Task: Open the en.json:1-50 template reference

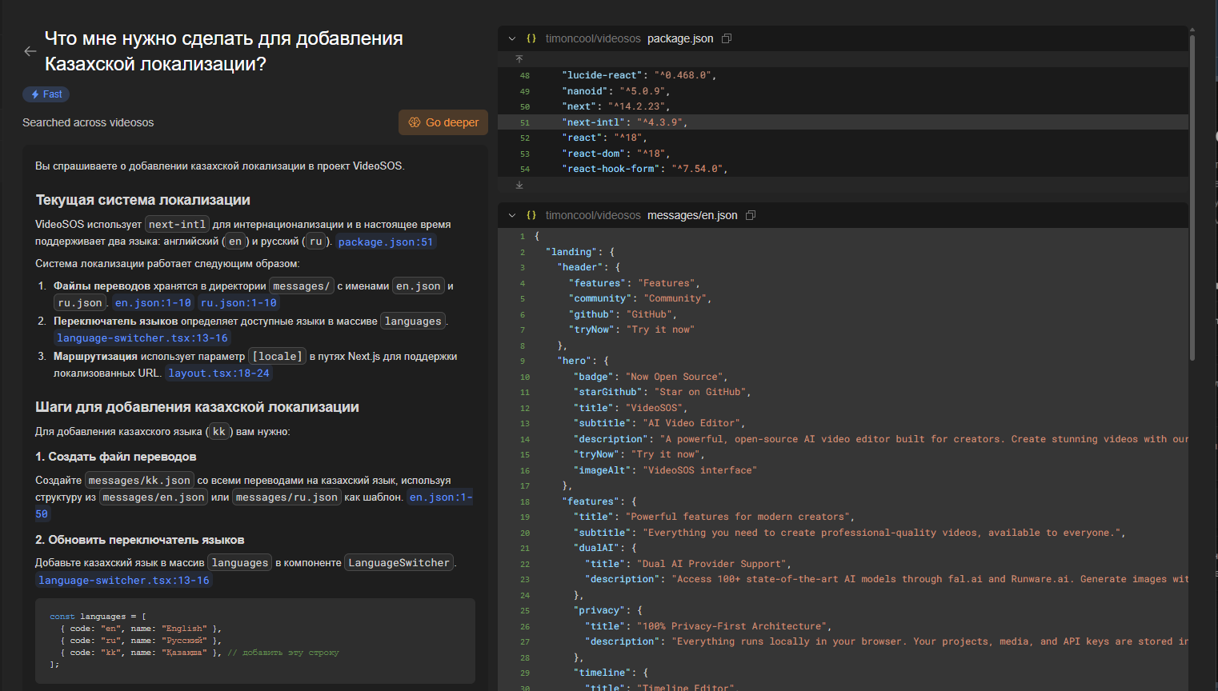Action: click(440, 497)
